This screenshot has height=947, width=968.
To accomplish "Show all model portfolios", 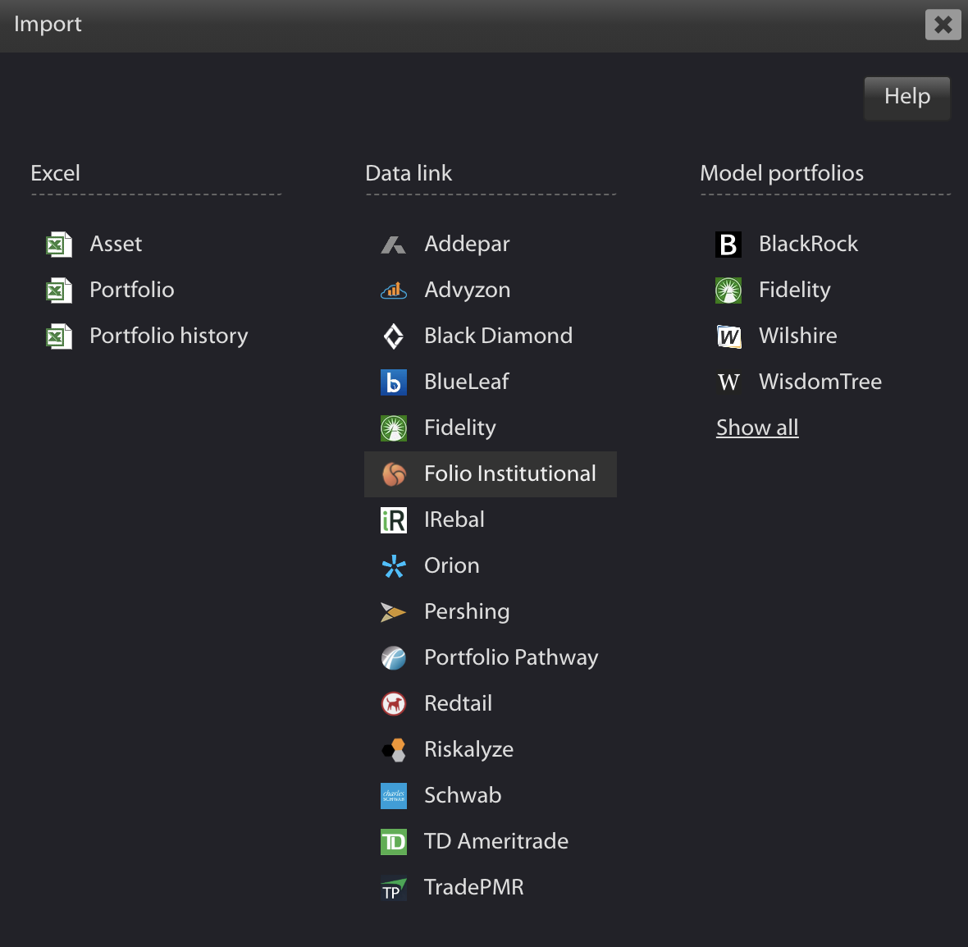I will click(757, 428).
